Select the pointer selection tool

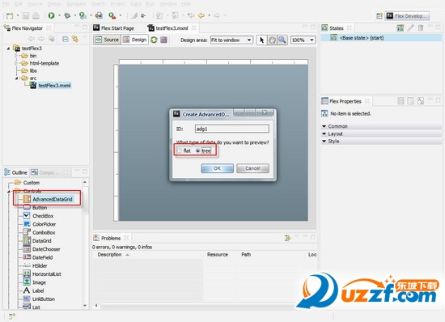pyautogui.click(x=261, y=40)
